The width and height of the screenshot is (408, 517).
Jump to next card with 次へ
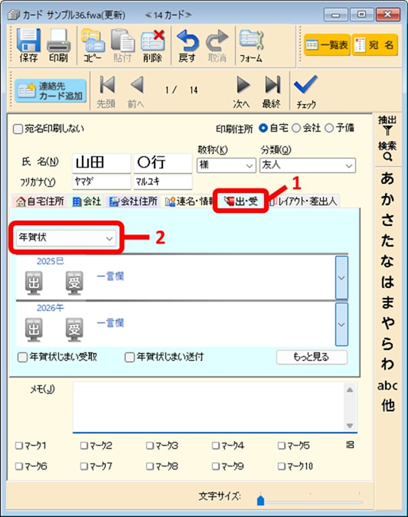243,86
